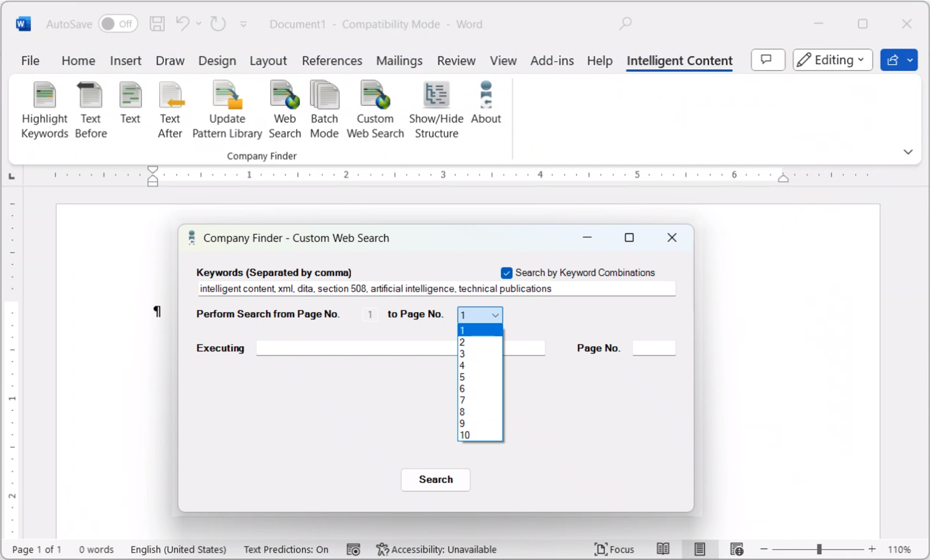
Task: Select page 2 in dropdown list
Action: (480, 342)
